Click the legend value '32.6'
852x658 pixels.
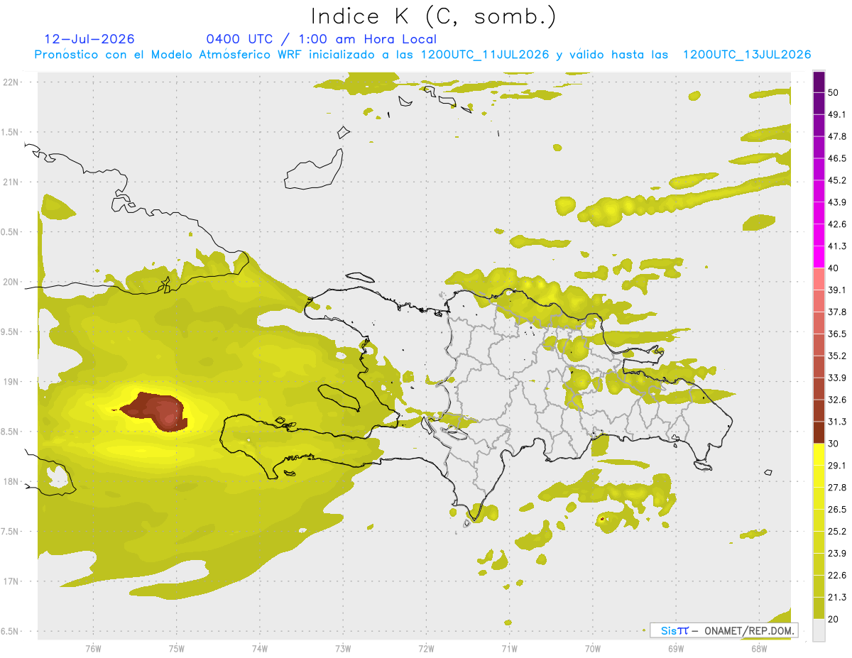click(837, 400)
